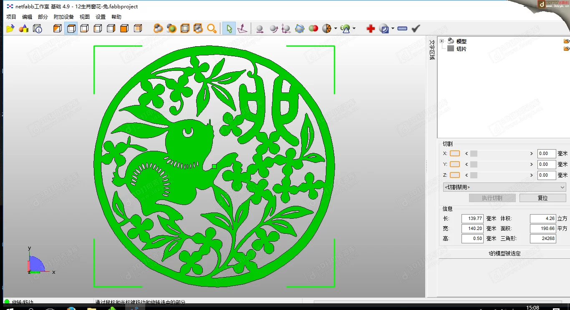Viewport: 570px width, 310px height.
Task: Open the 帮助 menu
Action: pyautogui.click(x=116, y=17)
